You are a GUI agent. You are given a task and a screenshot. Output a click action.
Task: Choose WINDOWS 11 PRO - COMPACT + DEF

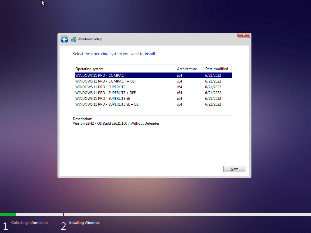coord(106,81)
